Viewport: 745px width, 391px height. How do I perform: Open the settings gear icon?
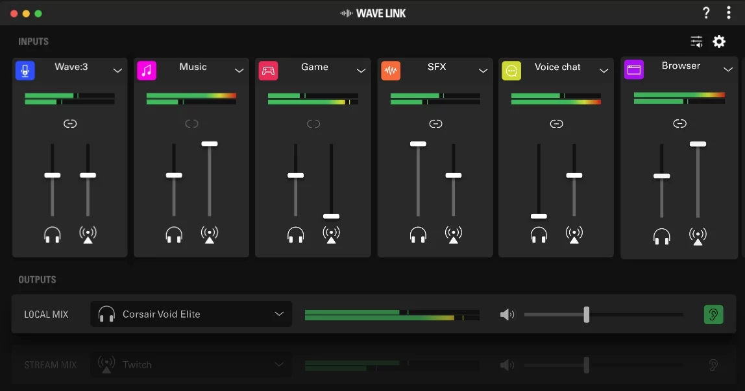[719, 41]
